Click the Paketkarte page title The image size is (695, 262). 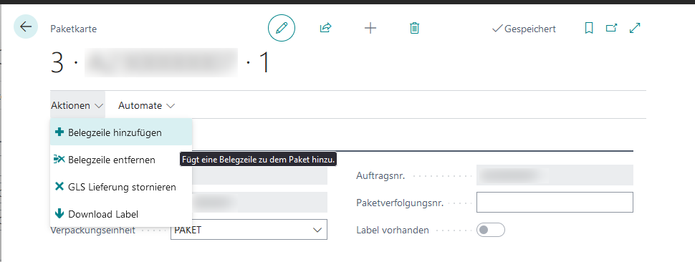[x=74, y=29]
